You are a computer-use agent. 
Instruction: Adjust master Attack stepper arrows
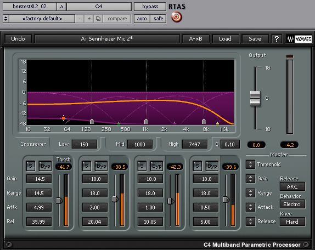tap(250, 207)
